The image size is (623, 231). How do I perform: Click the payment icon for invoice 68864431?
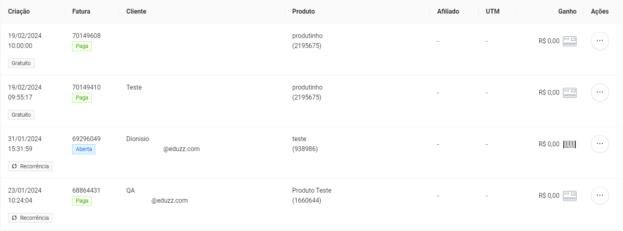click(569, 196)
